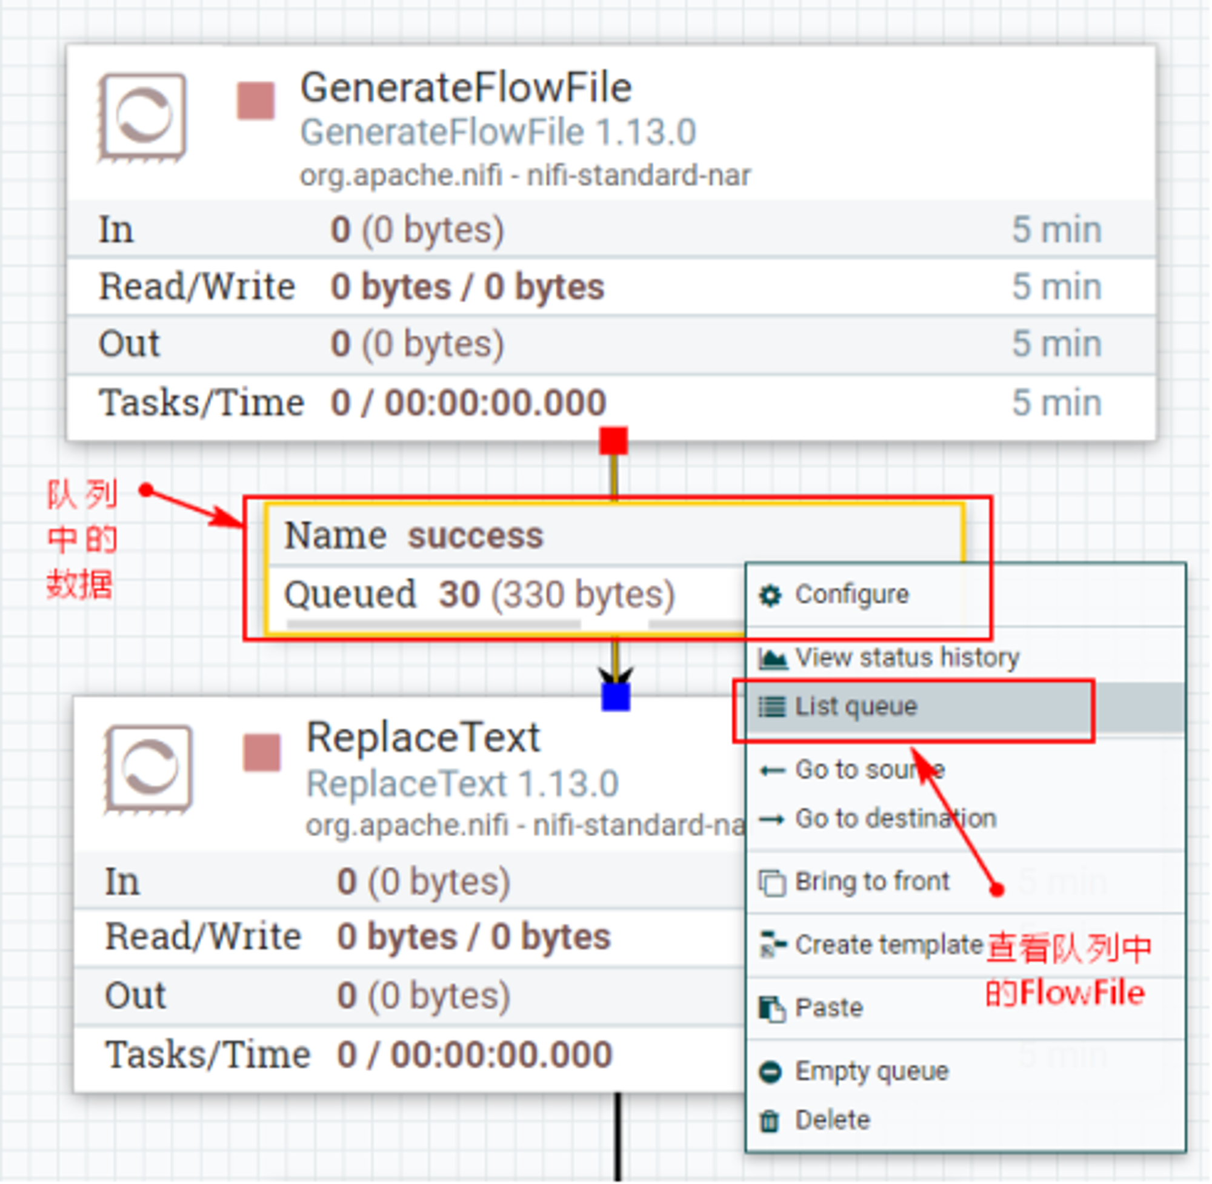Click GenerateFlowFile Tasks/Time stats row

612,403
